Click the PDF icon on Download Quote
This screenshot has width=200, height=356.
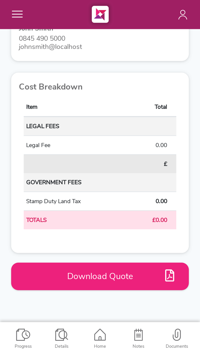(x=169, y=276)
